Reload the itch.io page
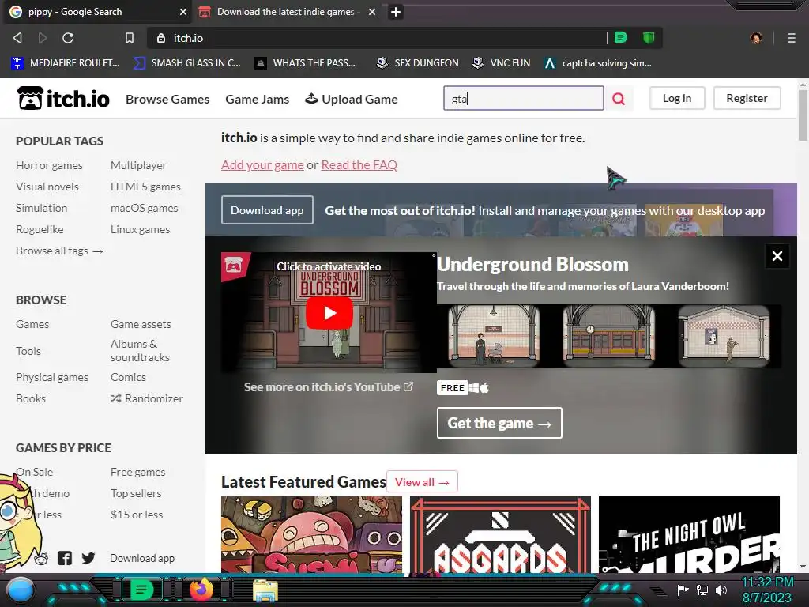 click(68, 38)
